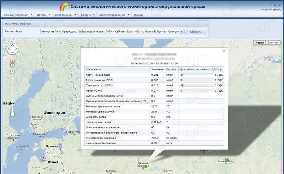Click the Открыть button
Screen dimensions: 284x174
coord(195,31)
